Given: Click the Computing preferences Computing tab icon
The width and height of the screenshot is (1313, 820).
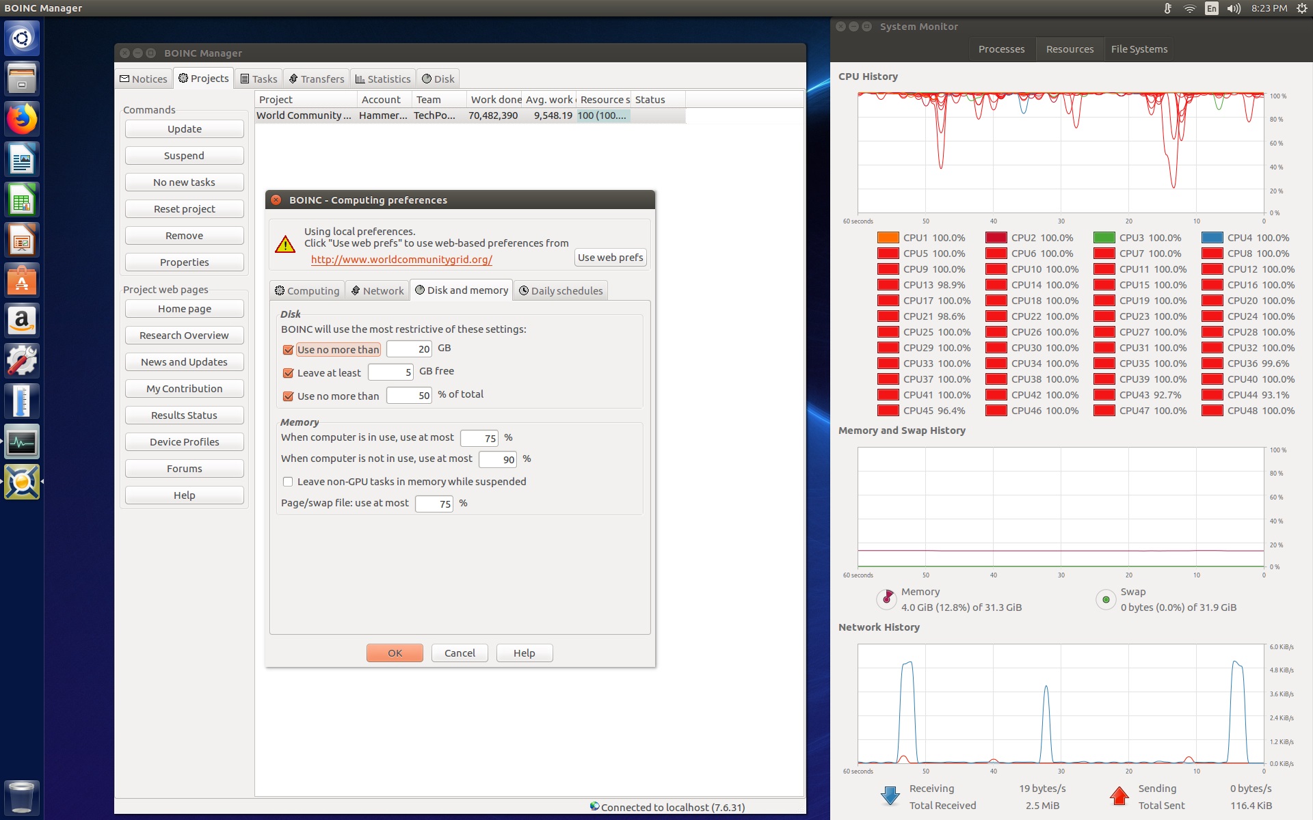Looking at the screenshot, I should click(x=282, y=290).
